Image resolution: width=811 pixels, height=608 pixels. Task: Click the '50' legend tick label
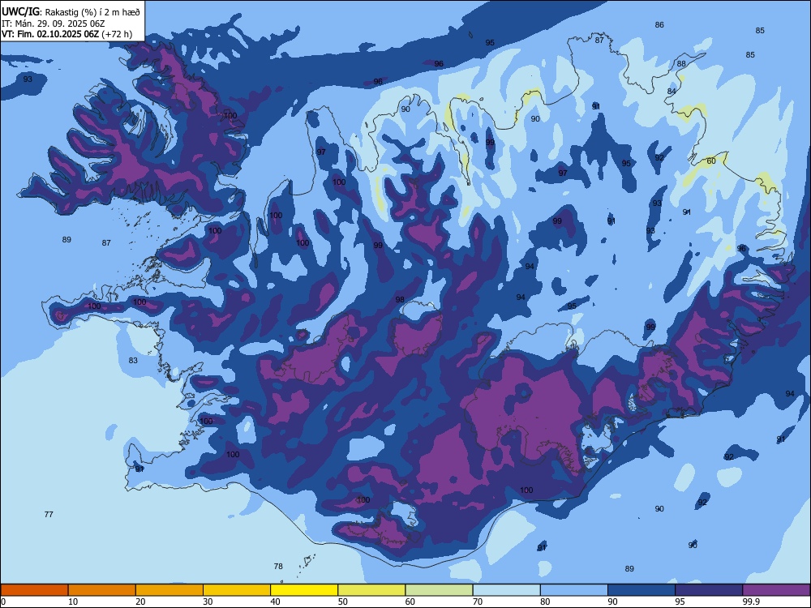(342, 602)
